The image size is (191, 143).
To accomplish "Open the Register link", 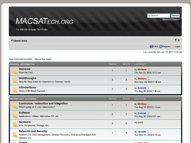I will (166, 46).
